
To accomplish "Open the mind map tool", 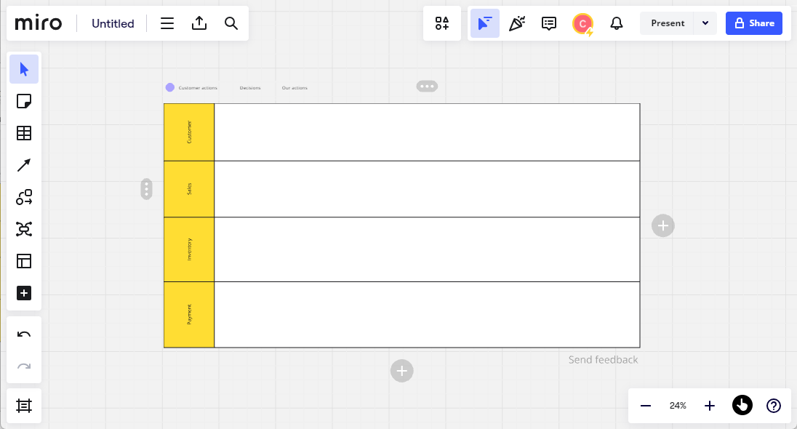I will tap(24, 229).
